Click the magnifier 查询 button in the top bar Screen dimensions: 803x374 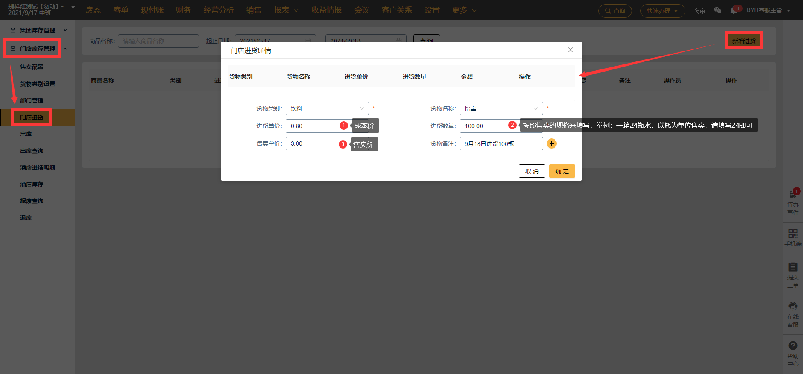pyautogui.click(x=615, y=11)
